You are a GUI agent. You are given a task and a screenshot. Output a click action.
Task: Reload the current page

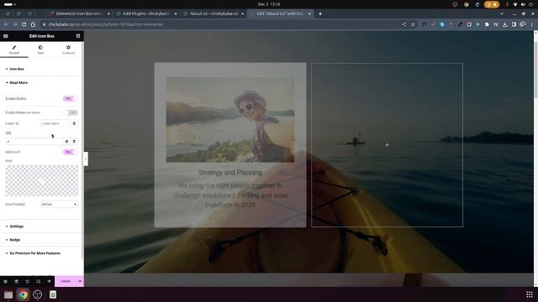24,24
